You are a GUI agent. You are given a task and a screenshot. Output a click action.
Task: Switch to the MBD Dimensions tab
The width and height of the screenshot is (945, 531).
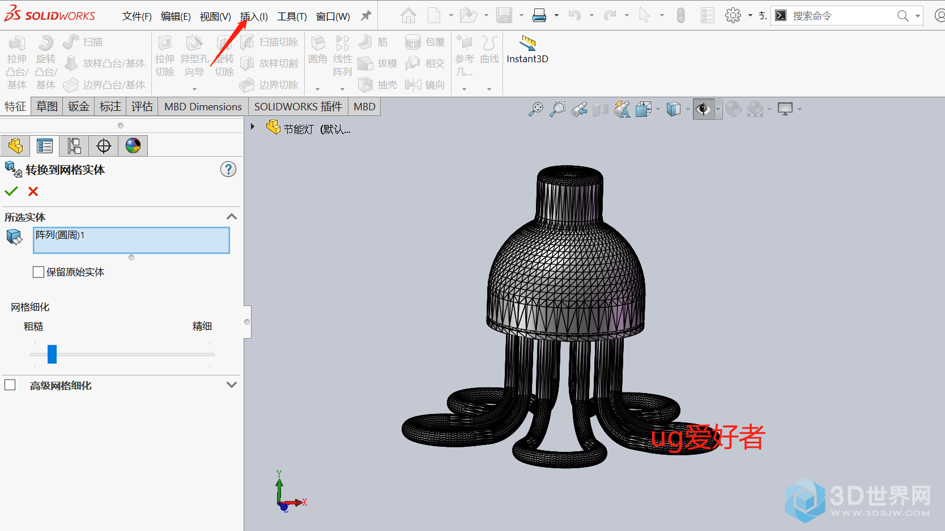[203, 106]
